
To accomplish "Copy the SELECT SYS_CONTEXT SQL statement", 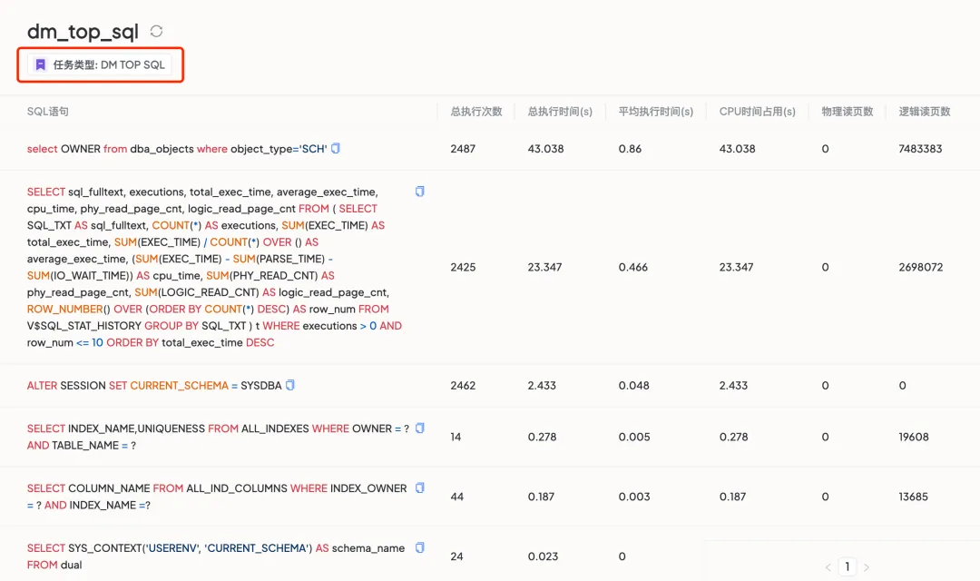I will pos(419,548).
